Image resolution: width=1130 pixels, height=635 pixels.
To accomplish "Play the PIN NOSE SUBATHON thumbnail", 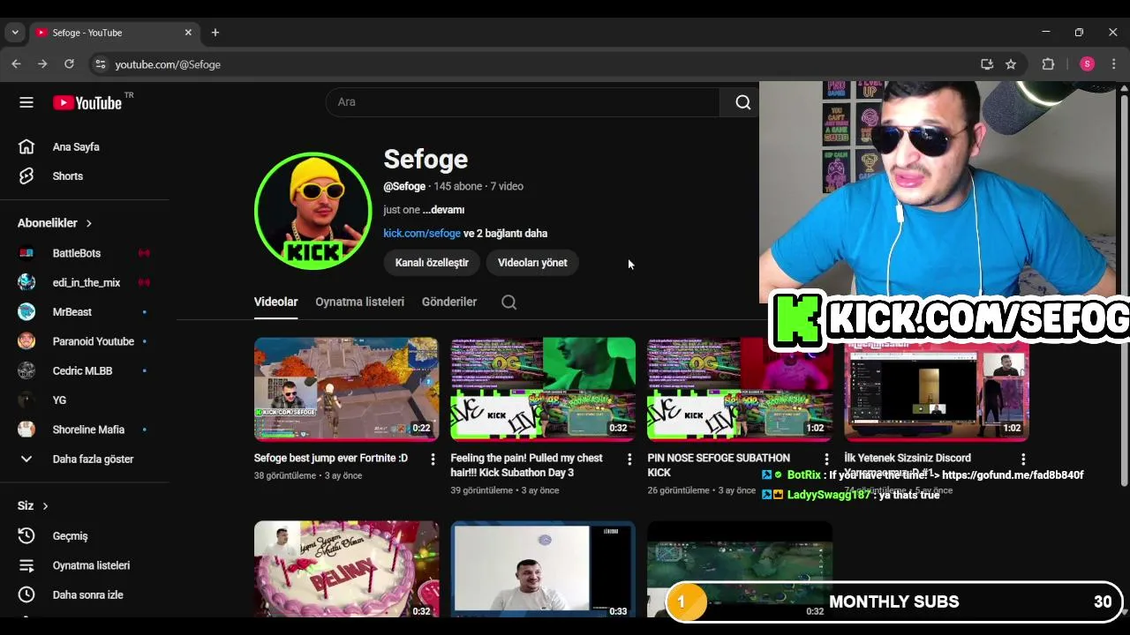I will 740,389.
